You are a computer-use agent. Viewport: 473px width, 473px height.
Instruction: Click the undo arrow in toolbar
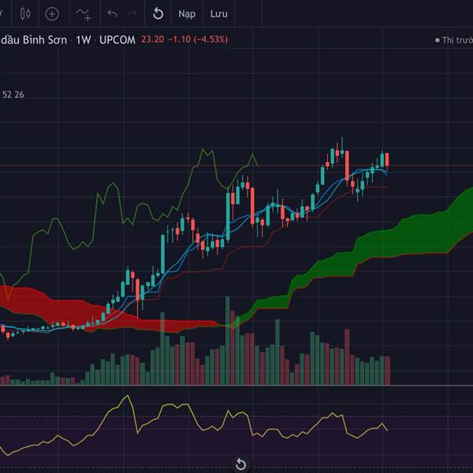tap(112, 13)
